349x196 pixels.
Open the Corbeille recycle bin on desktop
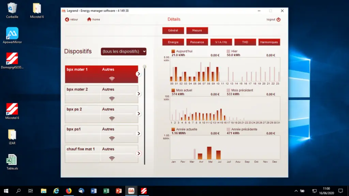tap(12, 10)
